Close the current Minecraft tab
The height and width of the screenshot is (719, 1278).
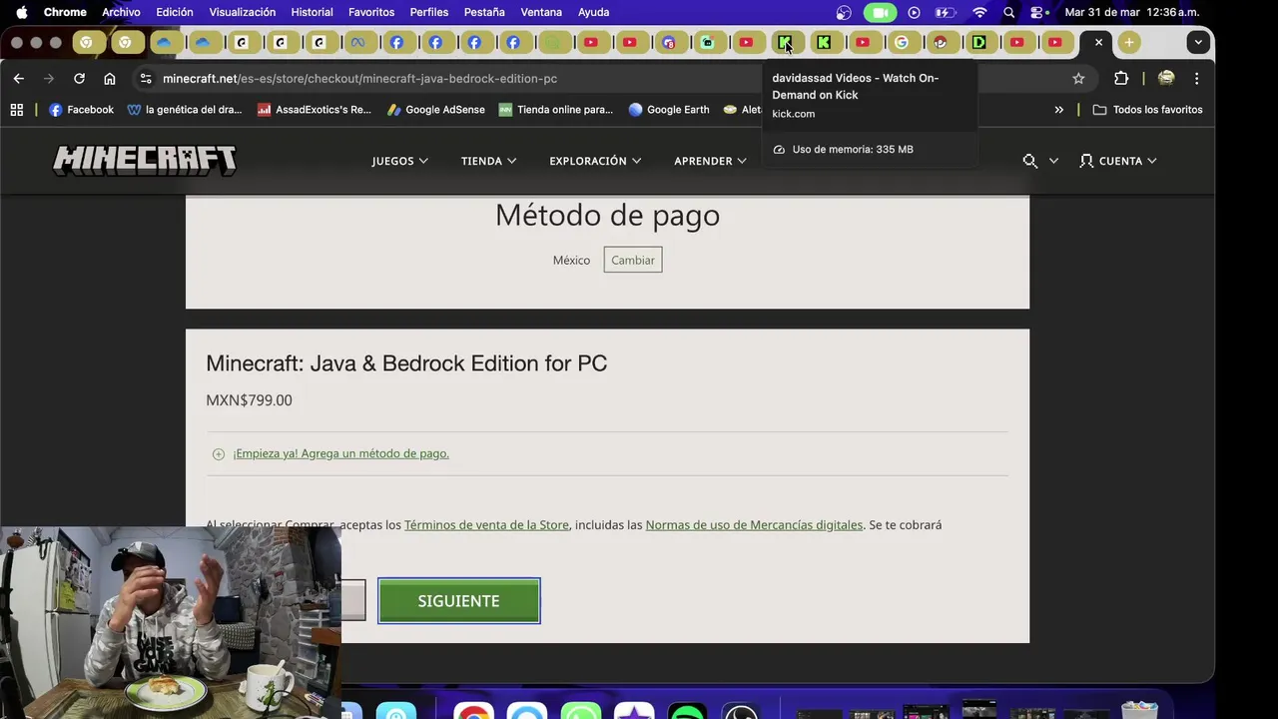point(1098,42)
